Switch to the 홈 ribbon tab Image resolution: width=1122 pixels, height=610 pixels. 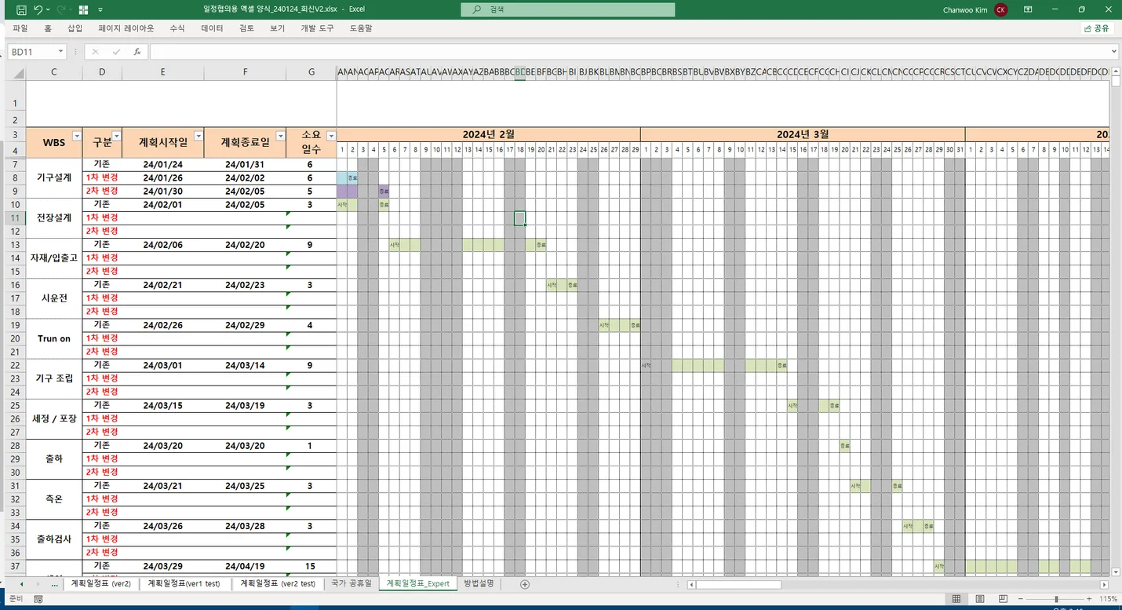(48, 28)
